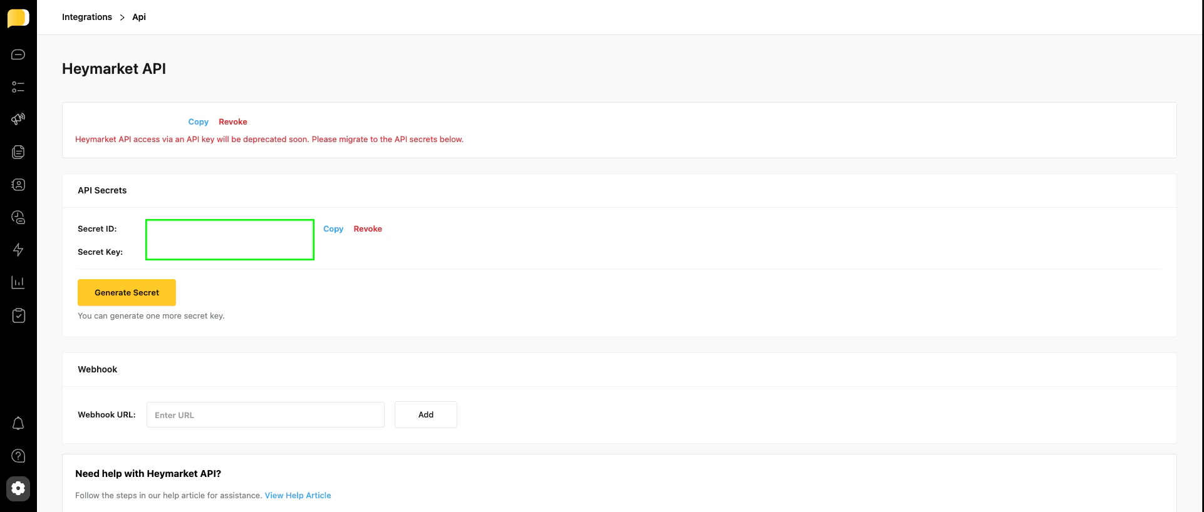This screenshot has height=512, width=1204.
Task: Copy the legacy API key
Action: [x=198, y=122]
